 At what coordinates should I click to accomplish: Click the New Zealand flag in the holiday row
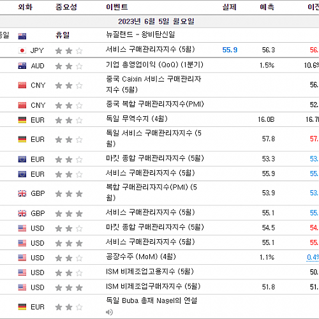[22, 36]
